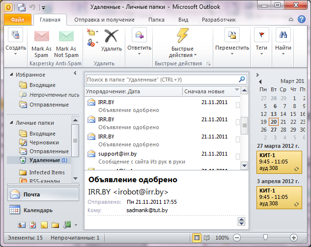Select the Удаленные folder

click(x=39, y=160)
